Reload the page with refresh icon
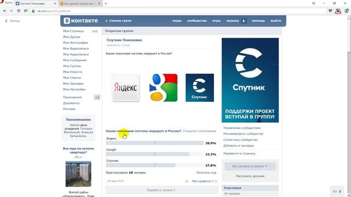 19,11
